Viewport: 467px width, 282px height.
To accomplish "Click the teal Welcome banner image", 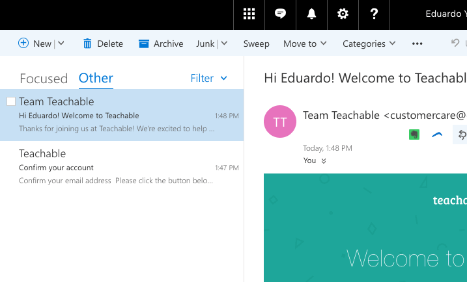I will tap(365, 227).
